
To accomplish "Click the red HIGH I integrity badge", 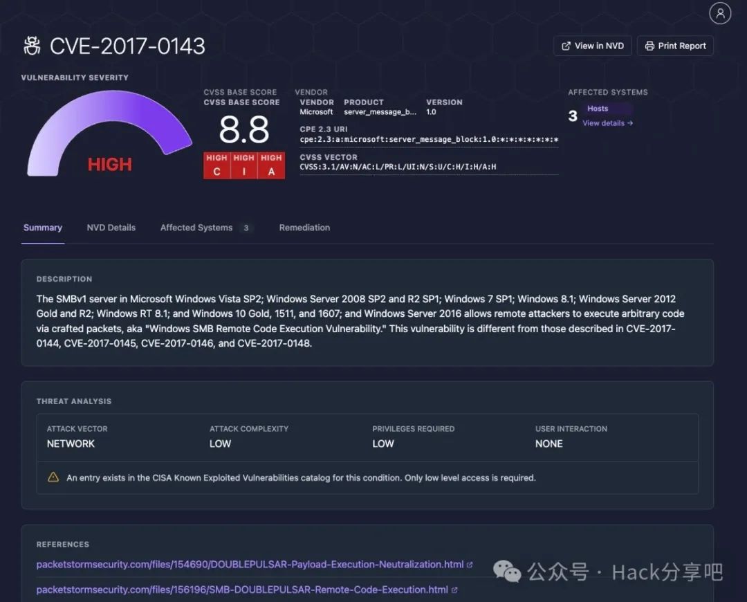I will pos(243,165).
